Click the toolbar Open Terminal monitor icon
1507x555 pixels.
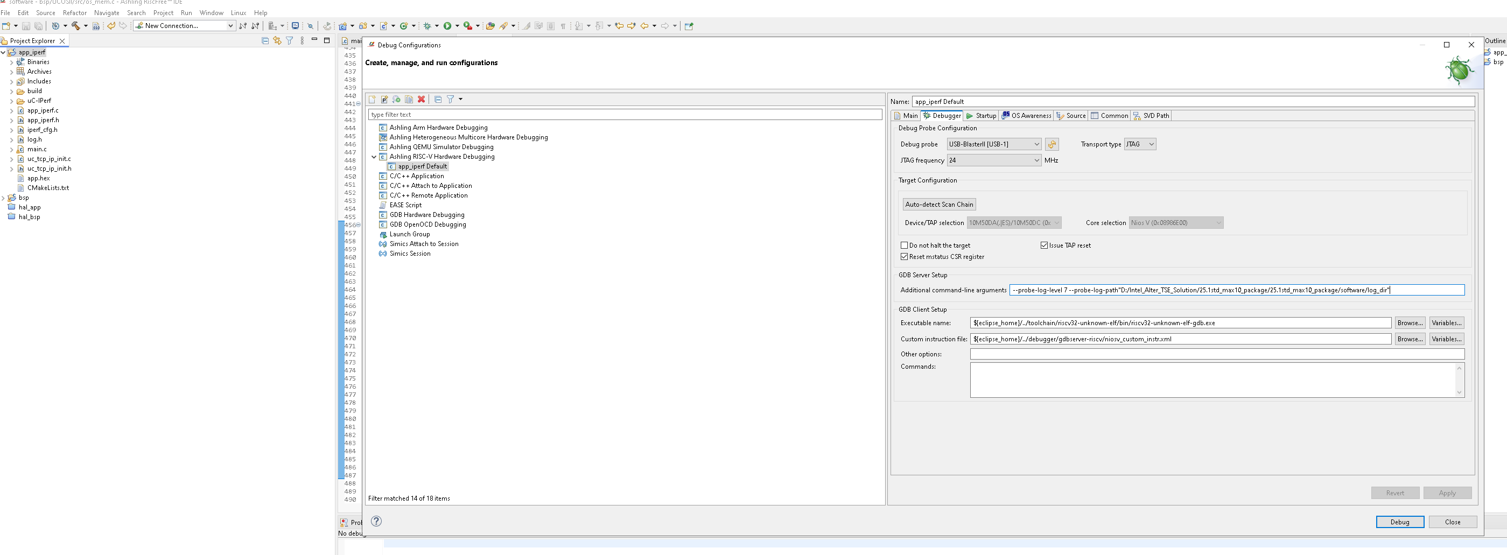pos(296,26)
